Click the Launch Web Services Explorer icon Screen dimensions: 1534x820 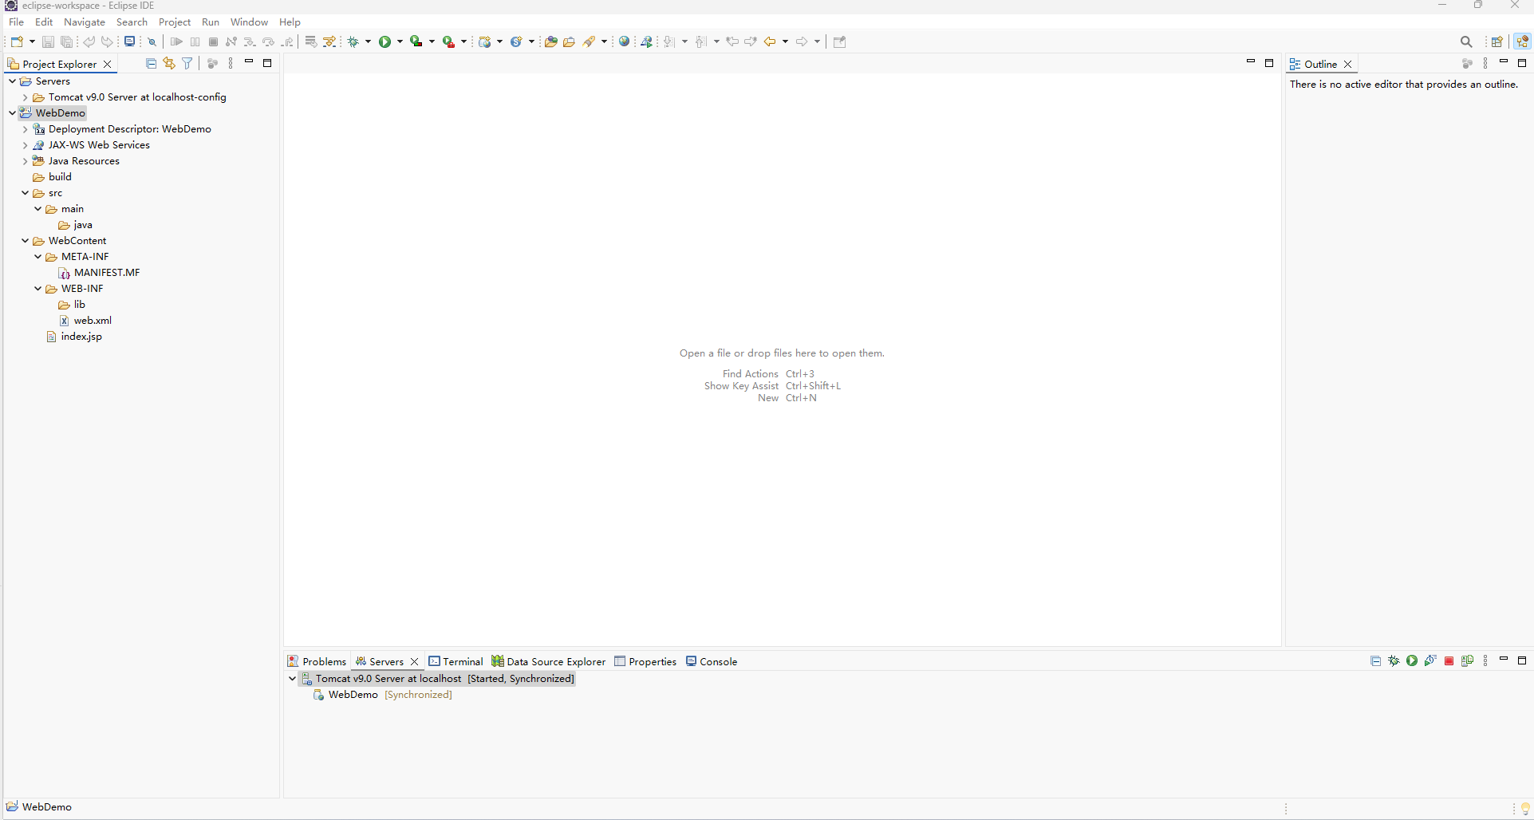coord(647,41)
